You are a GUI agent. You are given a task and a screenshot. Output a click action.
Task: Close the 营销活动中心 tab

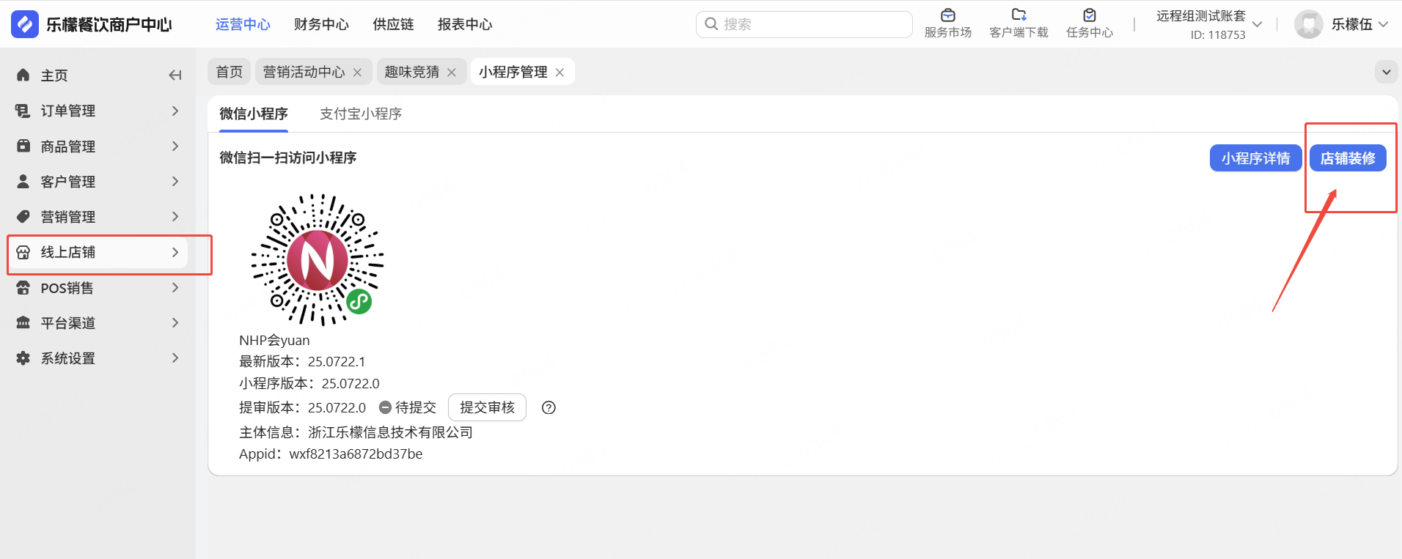[x=357, y=72]
